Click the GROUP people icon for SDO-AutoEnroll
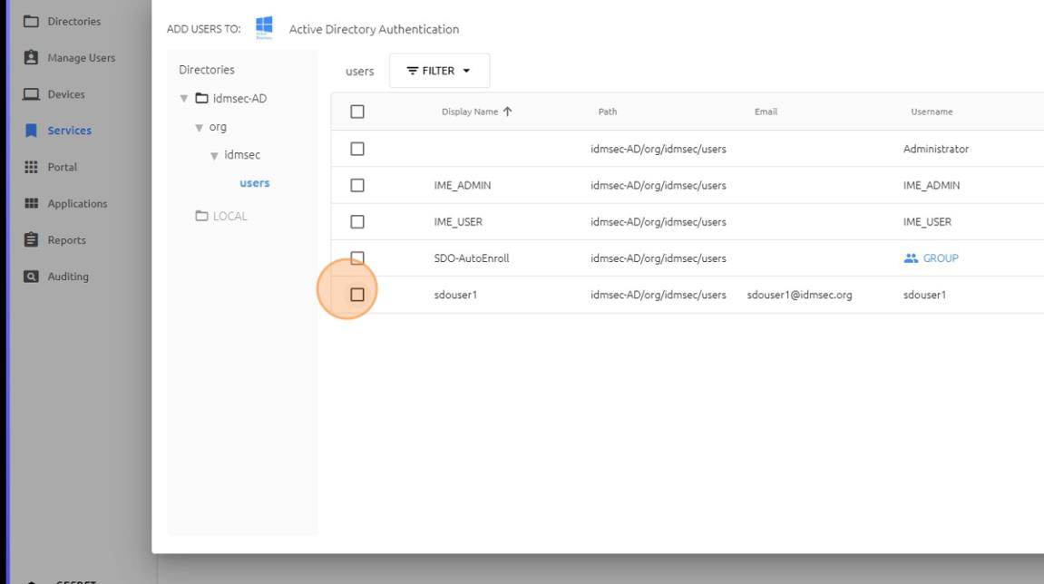Image resolution: width=1044 pixels, height=584 pixels. [911, 258]
